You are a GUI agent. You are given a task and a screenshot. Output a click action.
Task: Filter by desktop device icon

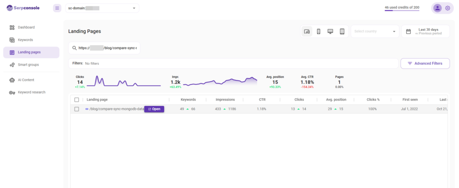[330, 31]
